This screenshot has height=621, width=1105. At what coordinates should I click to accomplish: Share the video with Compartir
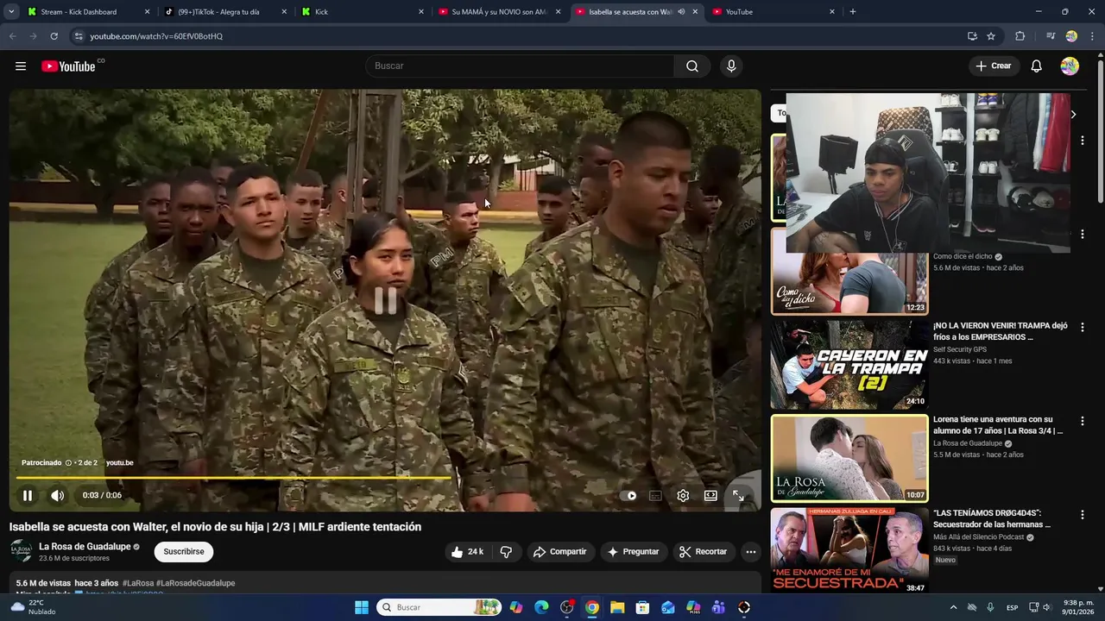point(559,552)
